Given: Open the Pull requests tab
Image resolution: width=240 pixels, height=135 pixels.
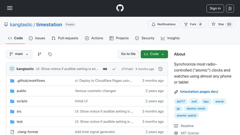Looking at the screenshot, I should (65, 38).
